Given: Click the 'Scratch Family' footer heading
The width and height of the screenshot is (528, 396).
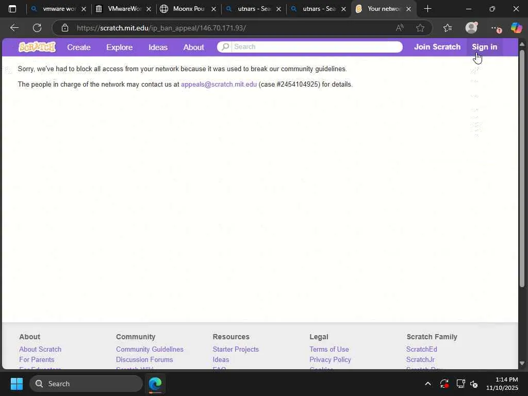Looking at the screenshot, I should [x=432, y=337].
